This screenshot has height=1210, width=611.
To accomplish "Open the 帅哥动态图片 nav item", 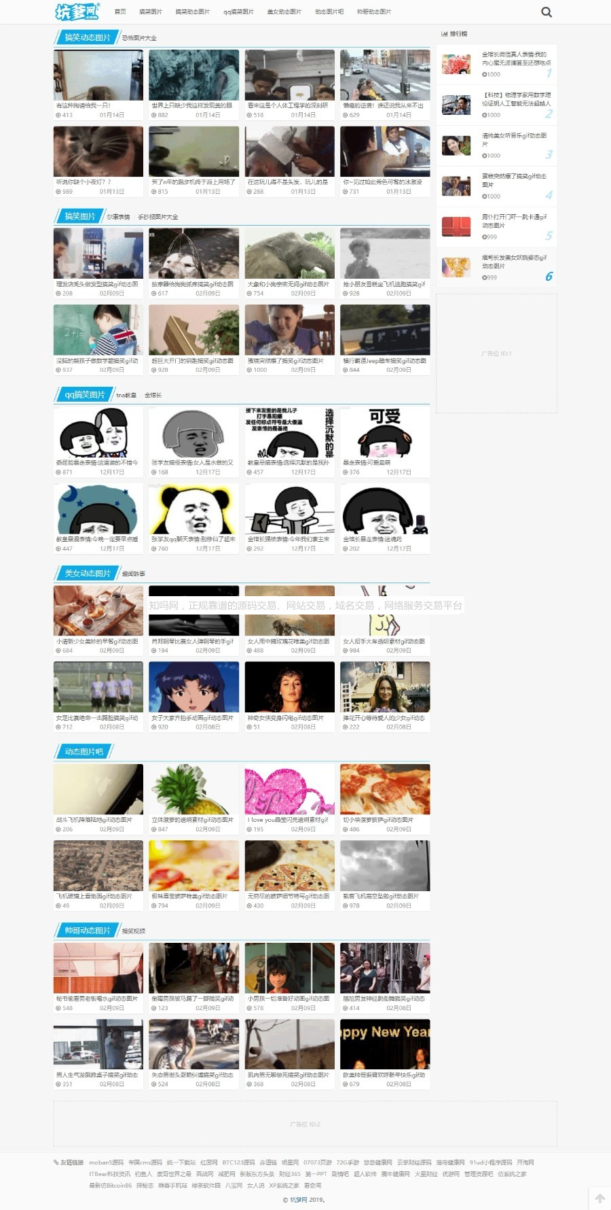I will pyautogui.click(x=374, y=12).
